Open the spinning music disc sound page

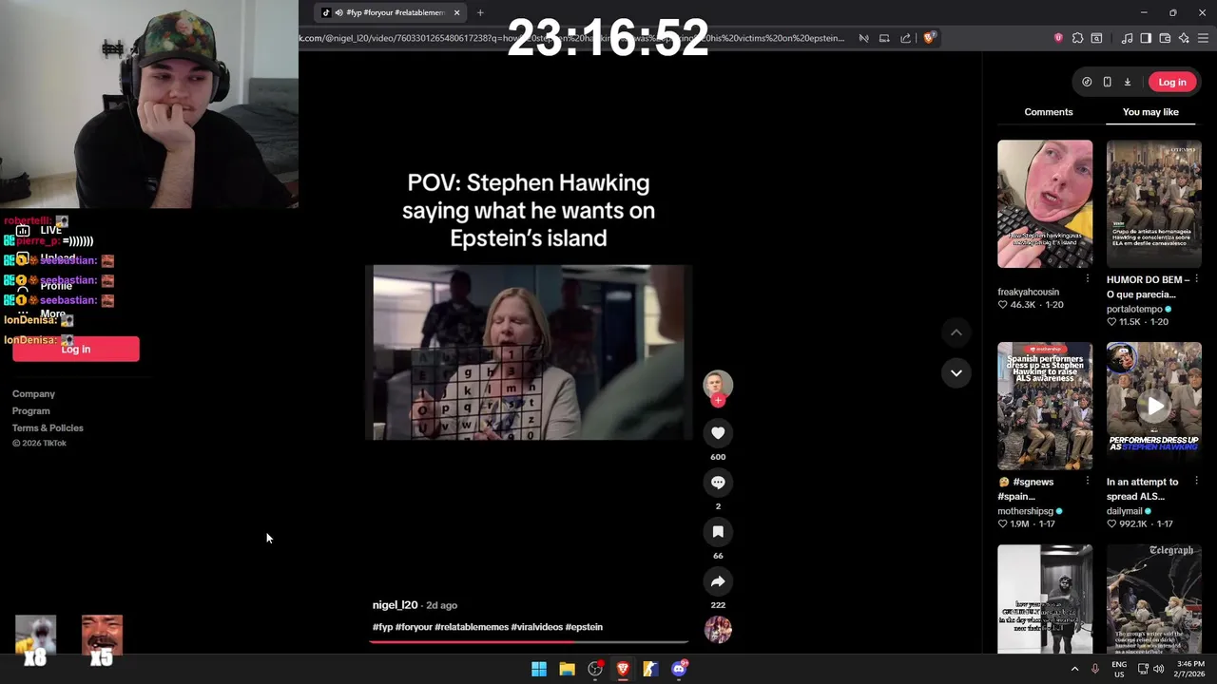(x=718, y=629)
